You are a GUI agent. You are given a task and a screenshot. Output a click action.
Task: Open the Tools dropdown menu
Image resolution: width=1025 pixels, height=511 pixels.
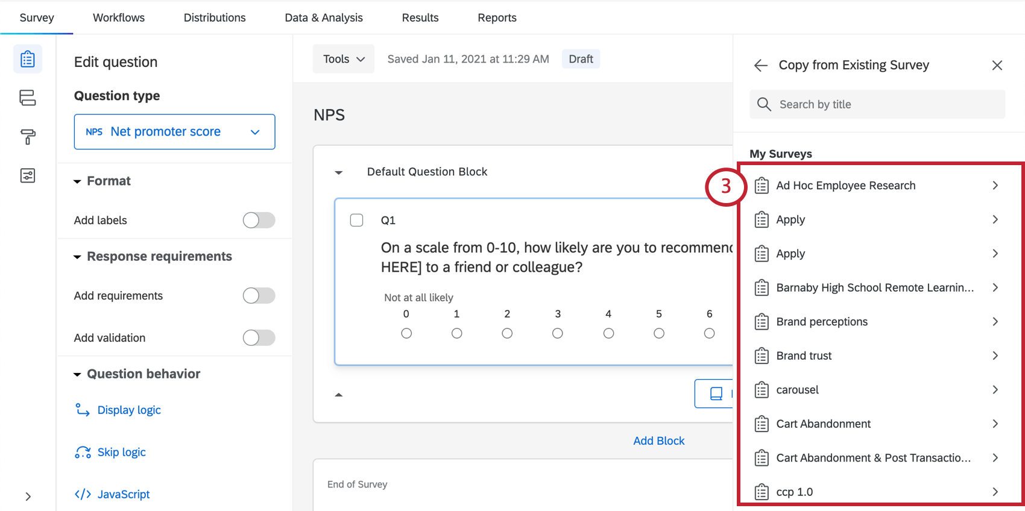[x=344, y=59]
